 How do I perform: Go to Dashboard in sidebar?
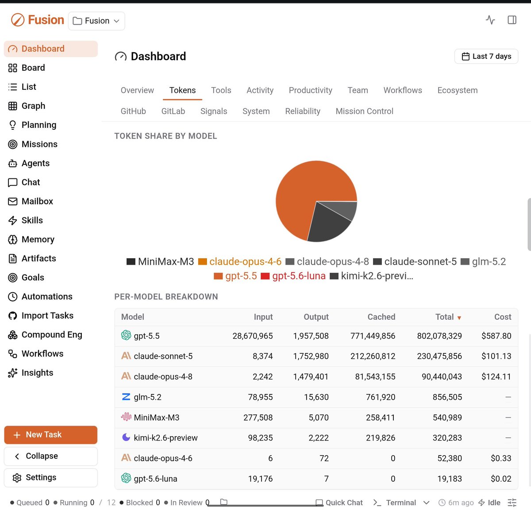point(51,49)
